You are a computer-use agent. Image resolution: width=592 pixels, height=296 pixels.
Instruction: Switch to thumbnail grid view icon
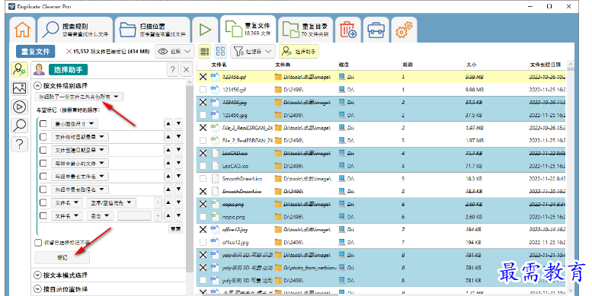click(220, 51)
